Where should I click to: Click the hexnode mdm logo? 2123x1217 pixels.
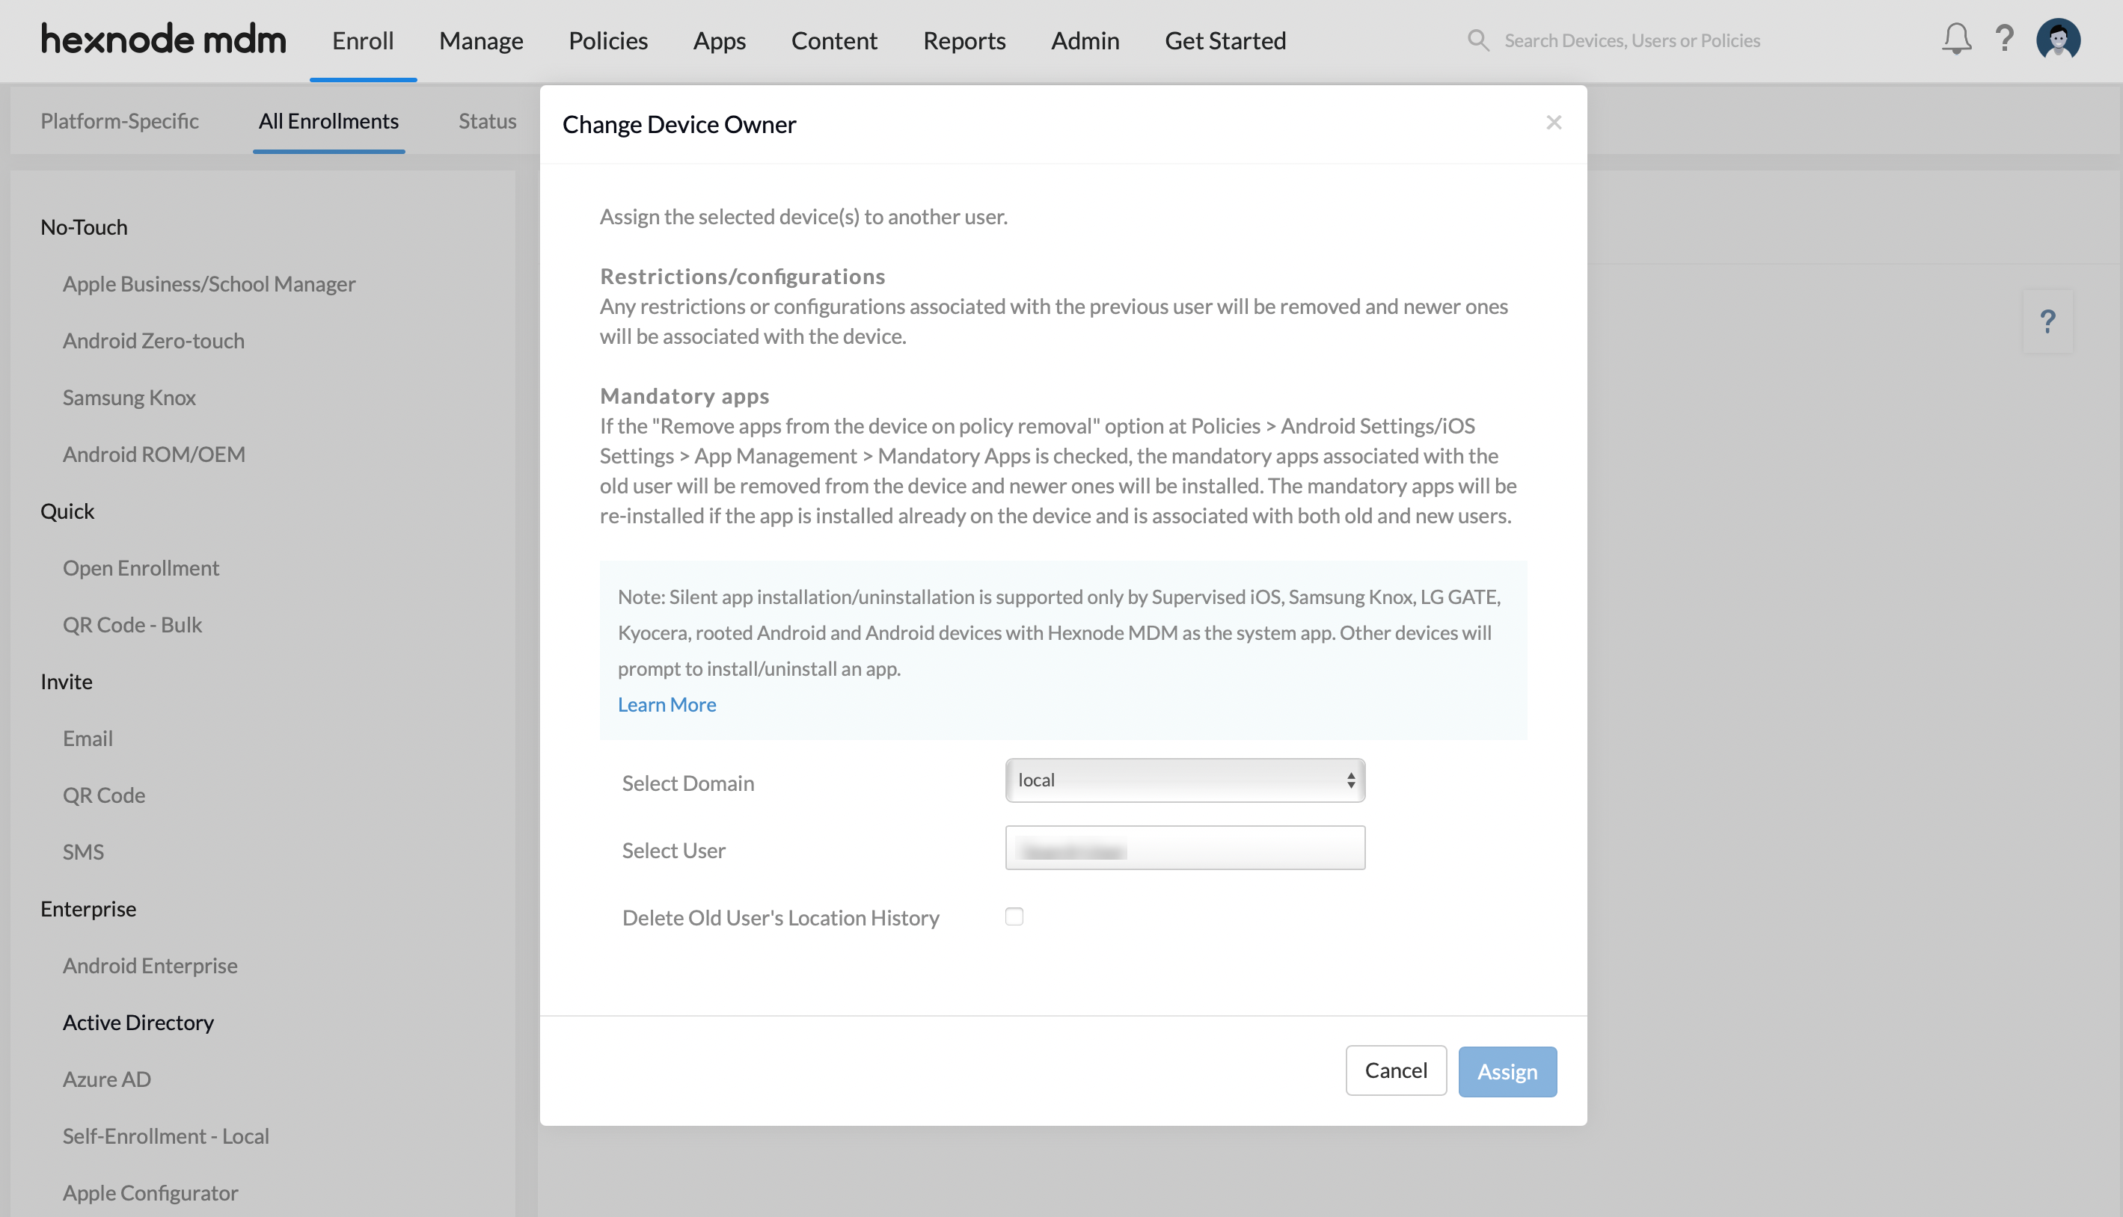click(x=164, y=40)
